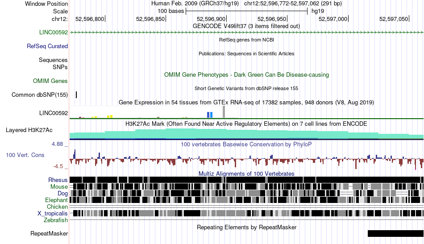Click the GTEx LINC00592 expression track label

click(x=54, y=113)
